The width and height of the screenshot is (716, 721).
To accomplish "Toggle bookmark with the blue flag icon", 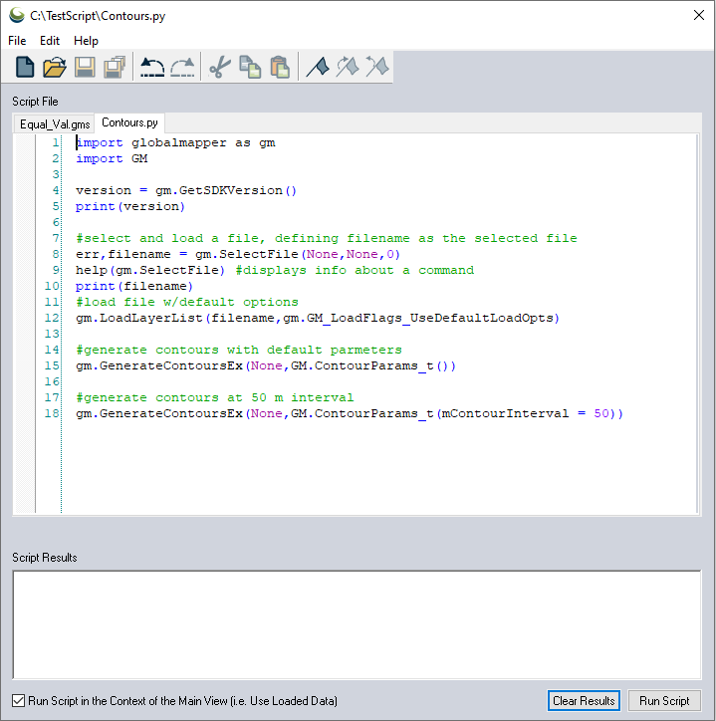I will (317, 68).
